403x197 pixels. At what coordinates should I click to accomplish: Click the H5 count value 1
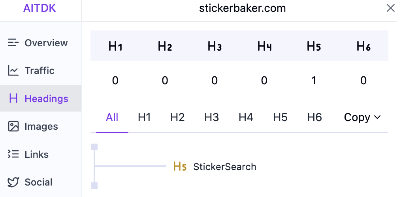coord(314,81)
